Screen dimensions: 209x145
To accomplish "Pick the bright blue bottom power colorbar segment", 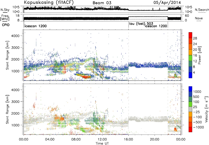I will (190, 75).
